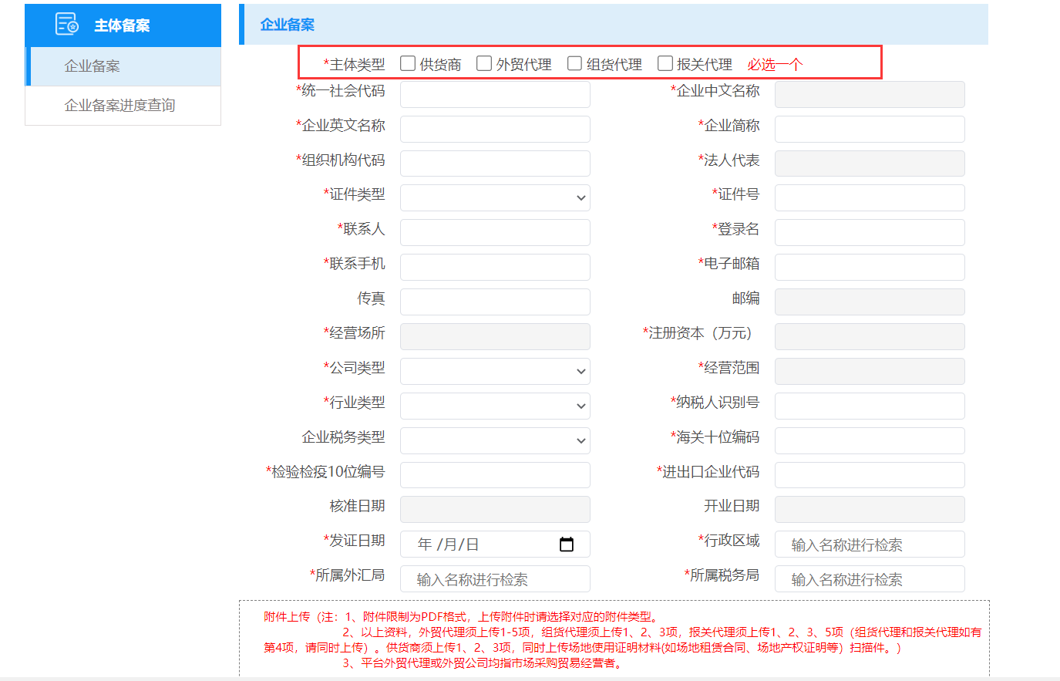
Task: Click the 纳税人识别号 input field
Action: click(870, 406)
